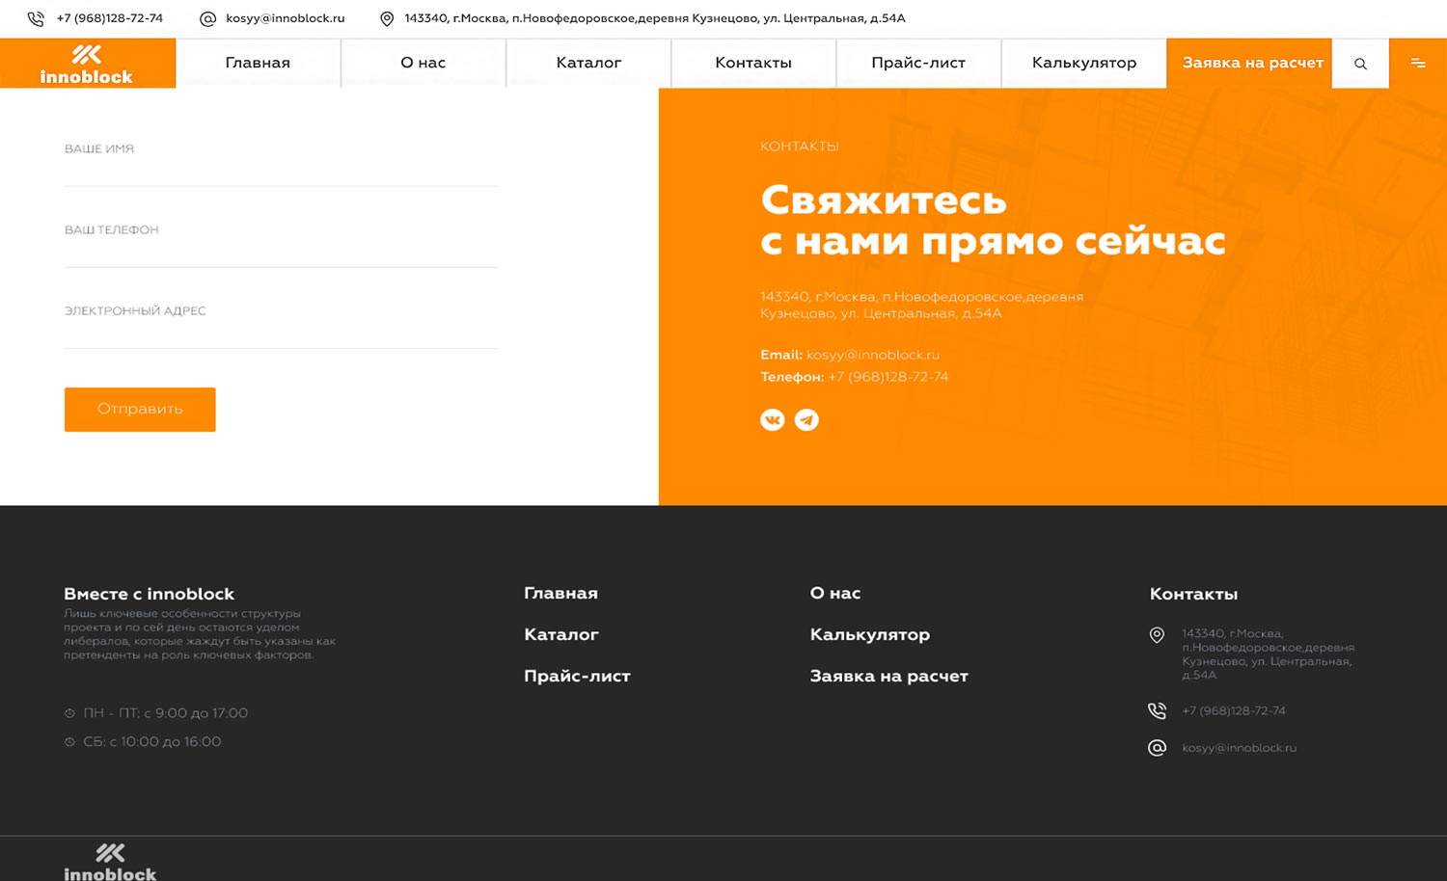Click the Telegram social icon
The height and width of the screenshot is (881, 1447).
[806, 420]
